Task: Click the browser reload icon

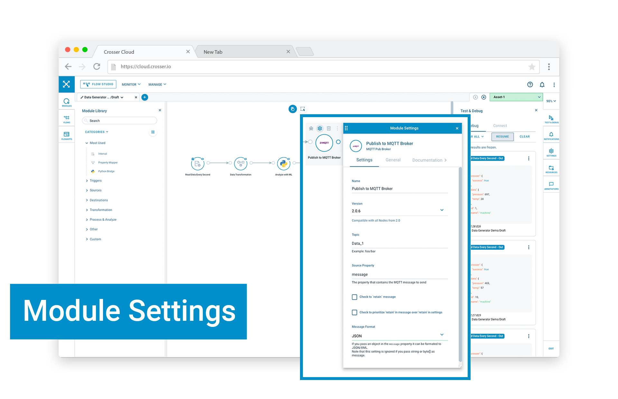Action: (97, 67)
